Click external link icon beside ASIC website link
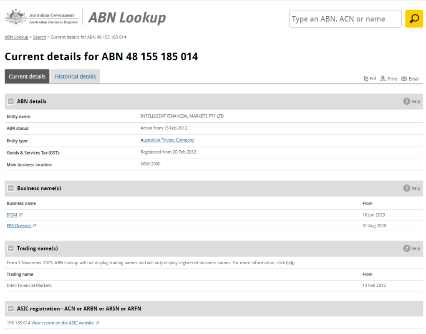The height and width of the screenshot is (334, 426). [x=98, y=323]
